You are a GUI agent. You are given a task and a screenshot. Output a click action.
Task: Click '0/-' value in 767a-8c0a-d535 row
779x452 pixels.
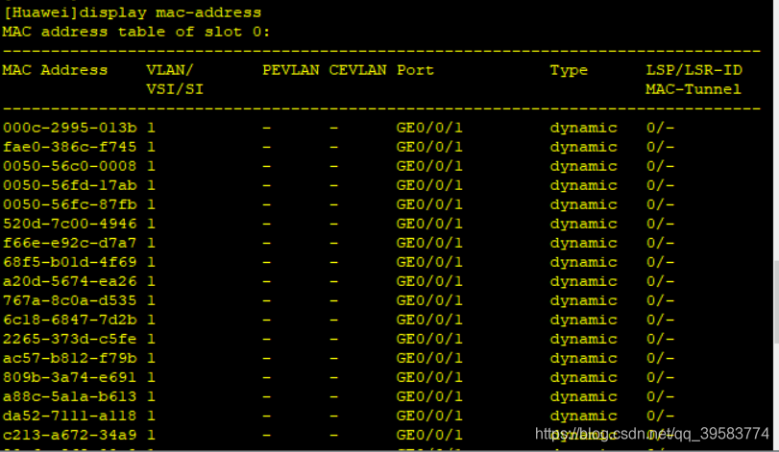660,300
